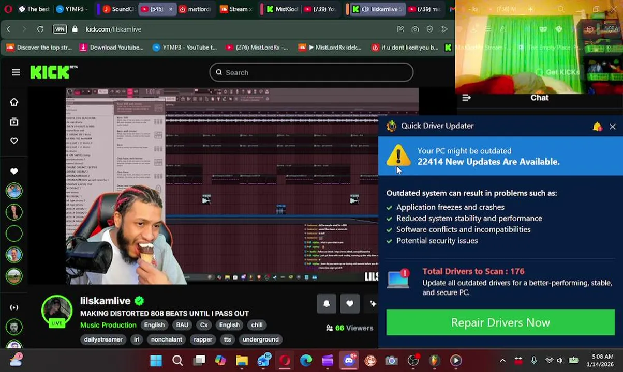This screenshot has width=623, height=372.
Task: Open '(276) MistLordRx' bookmark
Action: click(x=257, y=48)
